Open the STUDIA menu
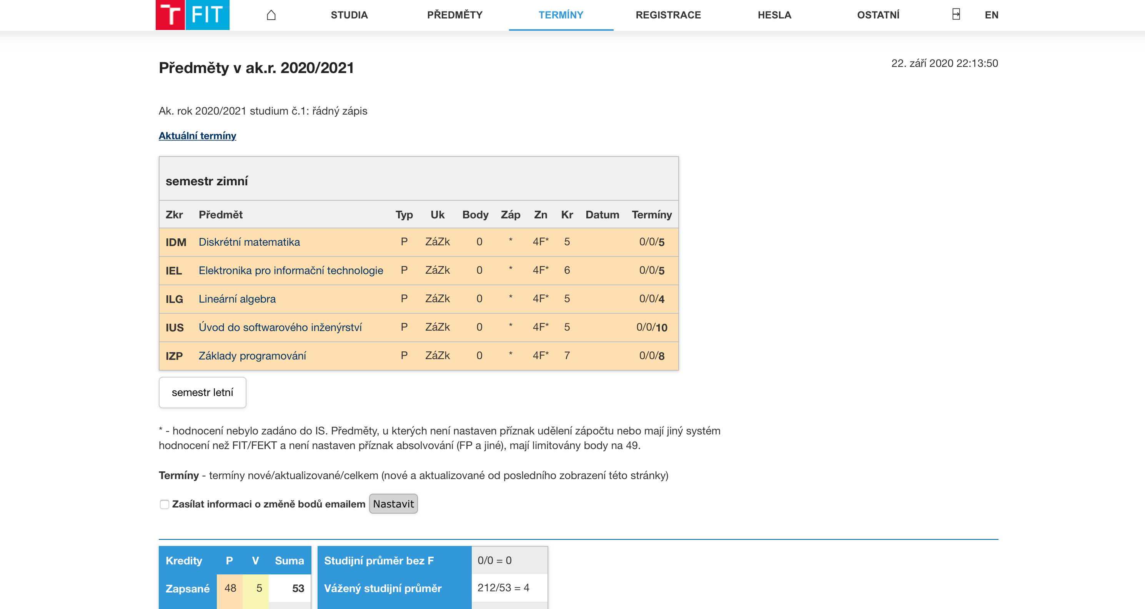 click(x=349, y=15)
